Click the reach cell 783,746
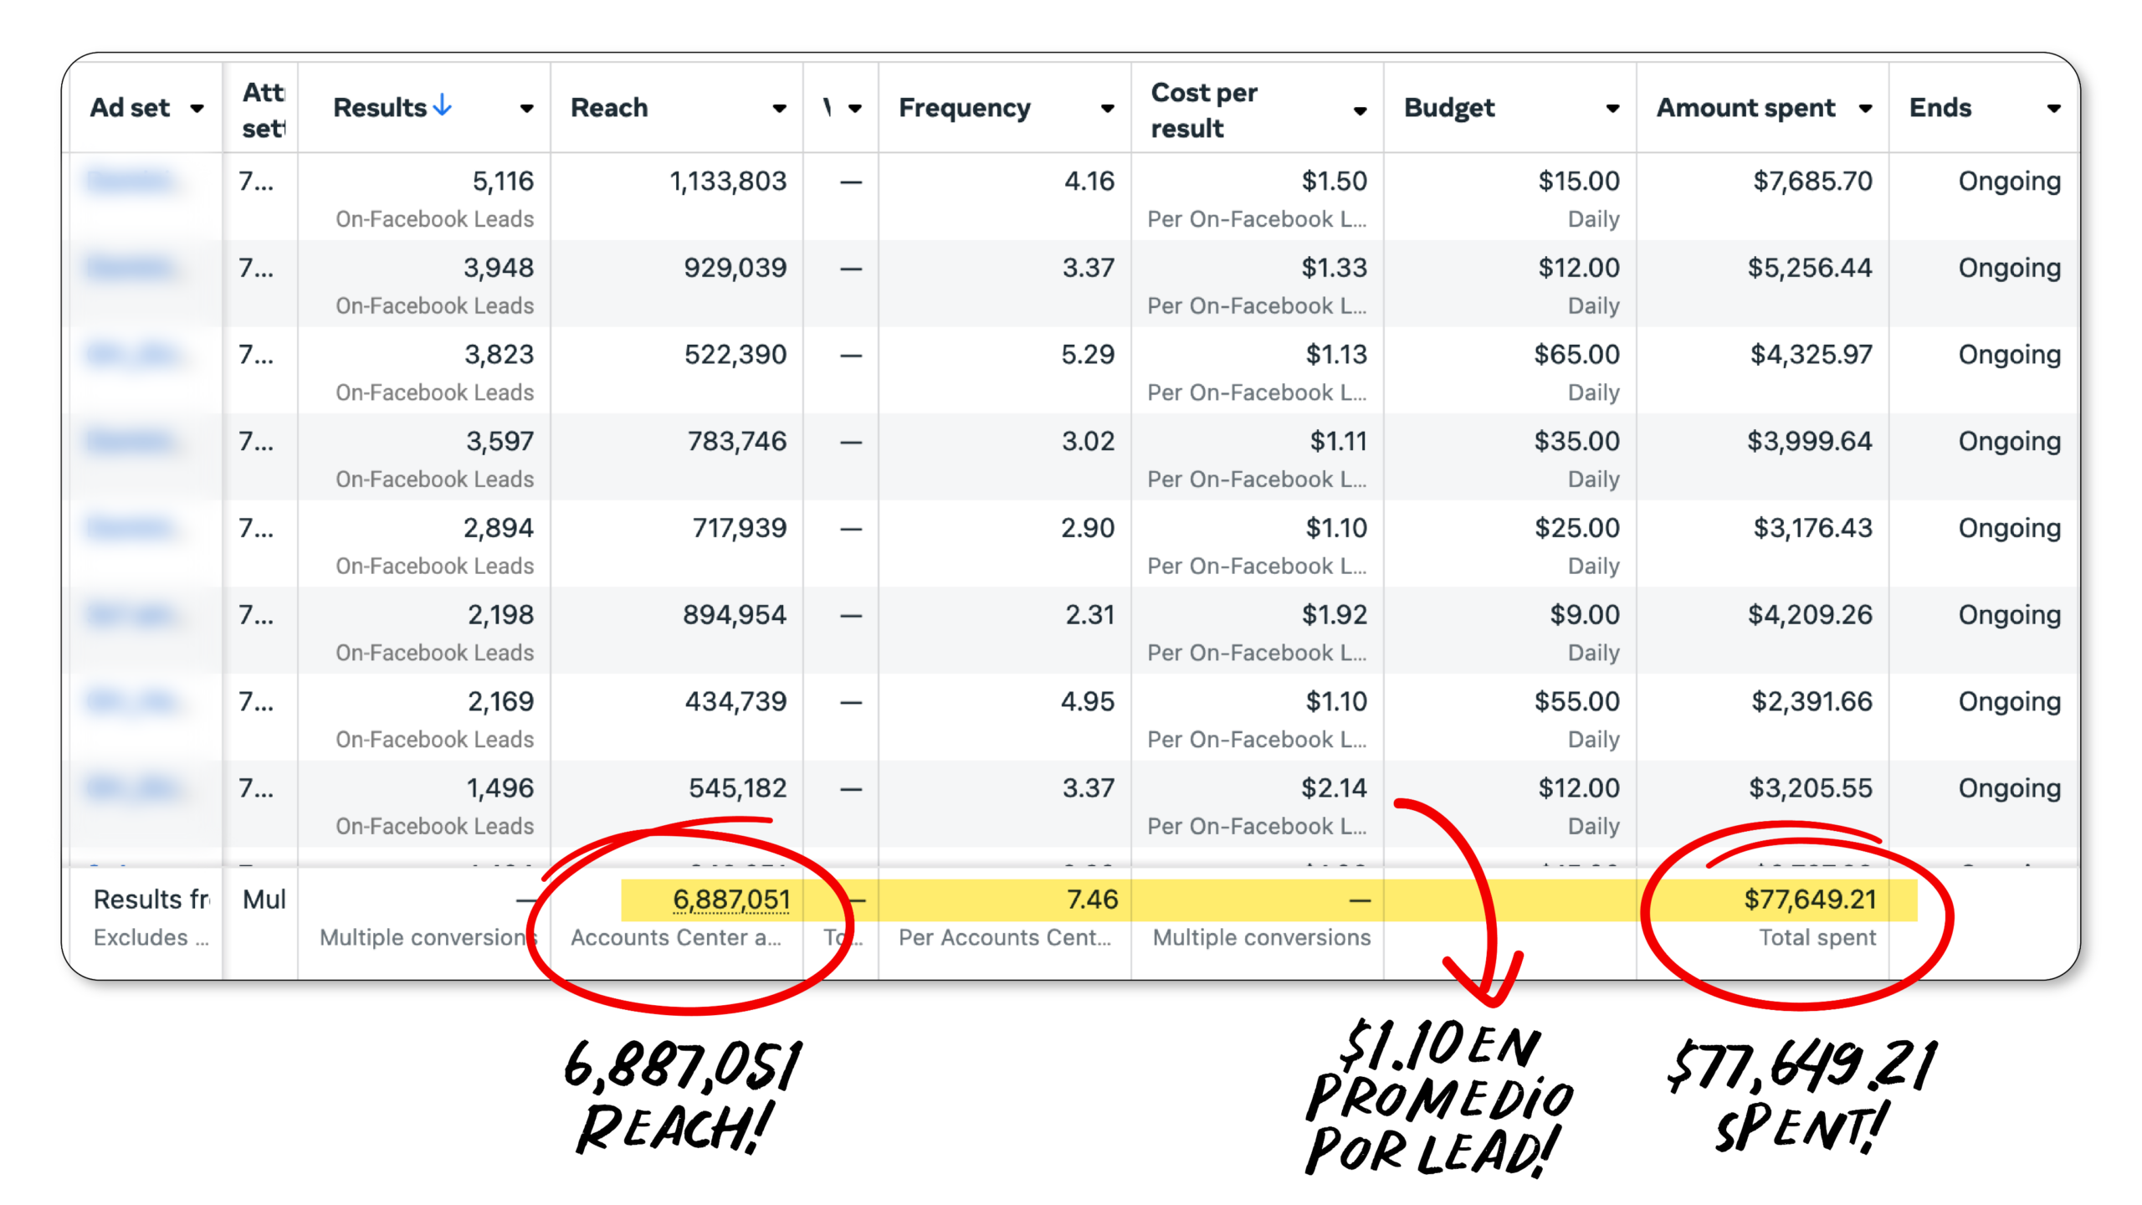Screen dimensions: 2142x1205 pos(737,441)
